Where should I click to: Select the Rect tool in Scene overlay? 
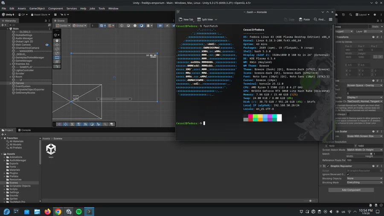point(57,57)
